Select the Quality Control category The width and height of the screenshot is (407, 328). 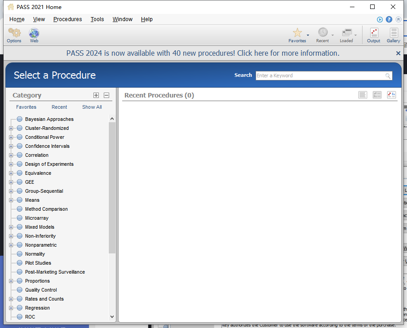[41, 290]
